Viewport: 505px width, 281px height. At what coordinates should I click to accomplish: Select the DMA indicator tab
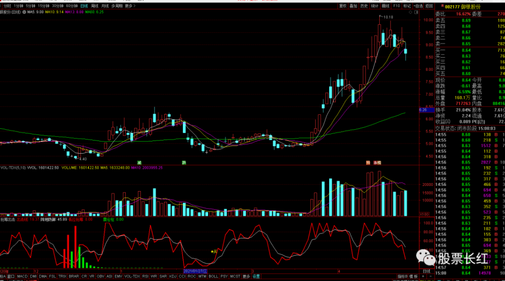pyautogui.click(x=43, y=276)
